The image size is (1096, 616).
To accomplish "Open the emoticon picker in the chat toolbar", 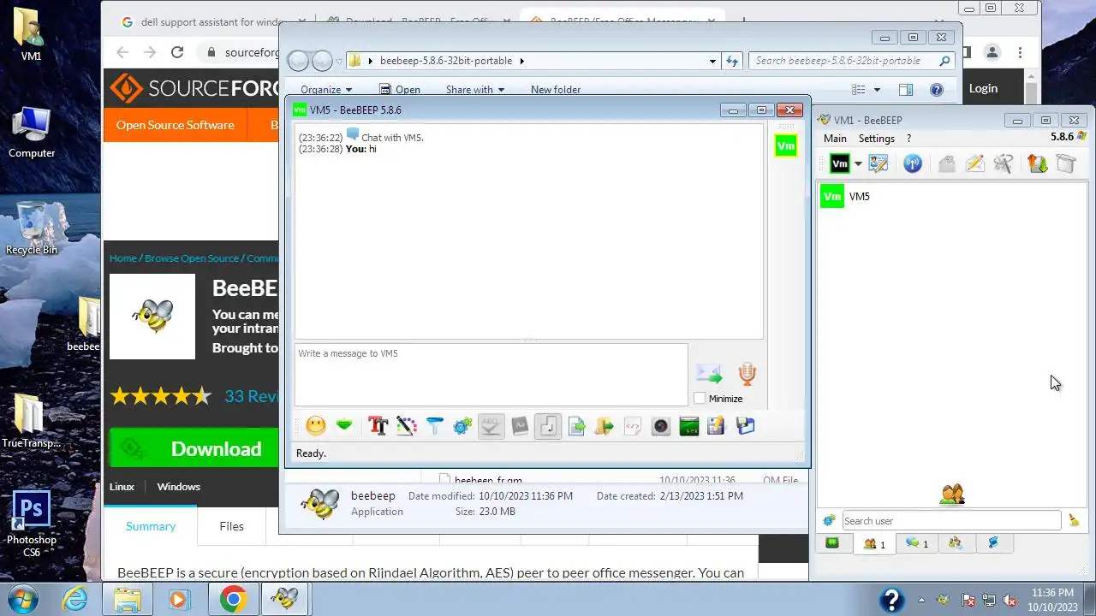I will pos(316,425).
